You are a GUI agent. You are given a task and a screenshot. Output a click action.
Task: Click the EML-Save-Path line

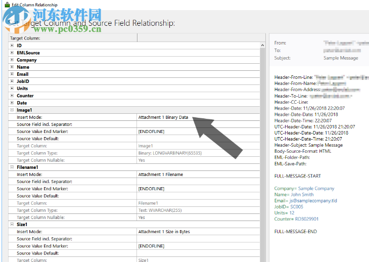coord(290,163)
